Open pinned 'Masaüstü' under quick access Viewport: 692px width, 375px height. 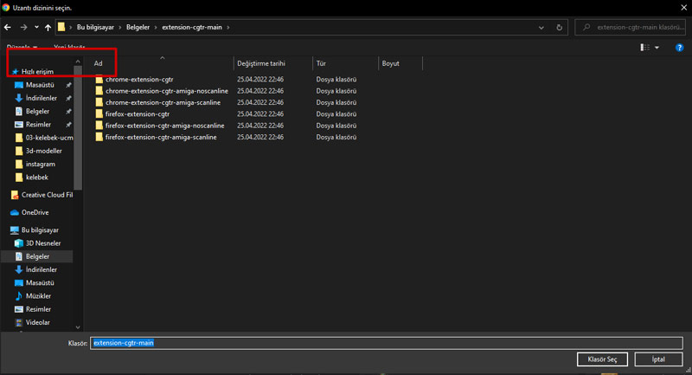click(x=40, y=85)
